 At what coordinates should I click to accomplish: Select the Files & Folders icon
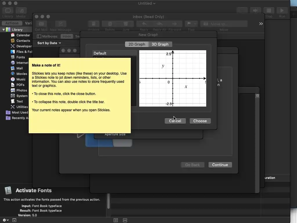tap(13, 52)
